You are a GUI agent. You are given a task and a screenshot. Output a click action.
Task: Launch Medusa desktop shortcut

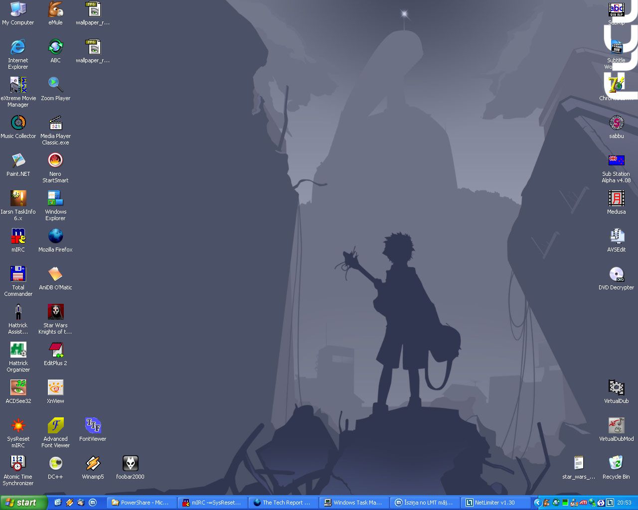[617, 203]
